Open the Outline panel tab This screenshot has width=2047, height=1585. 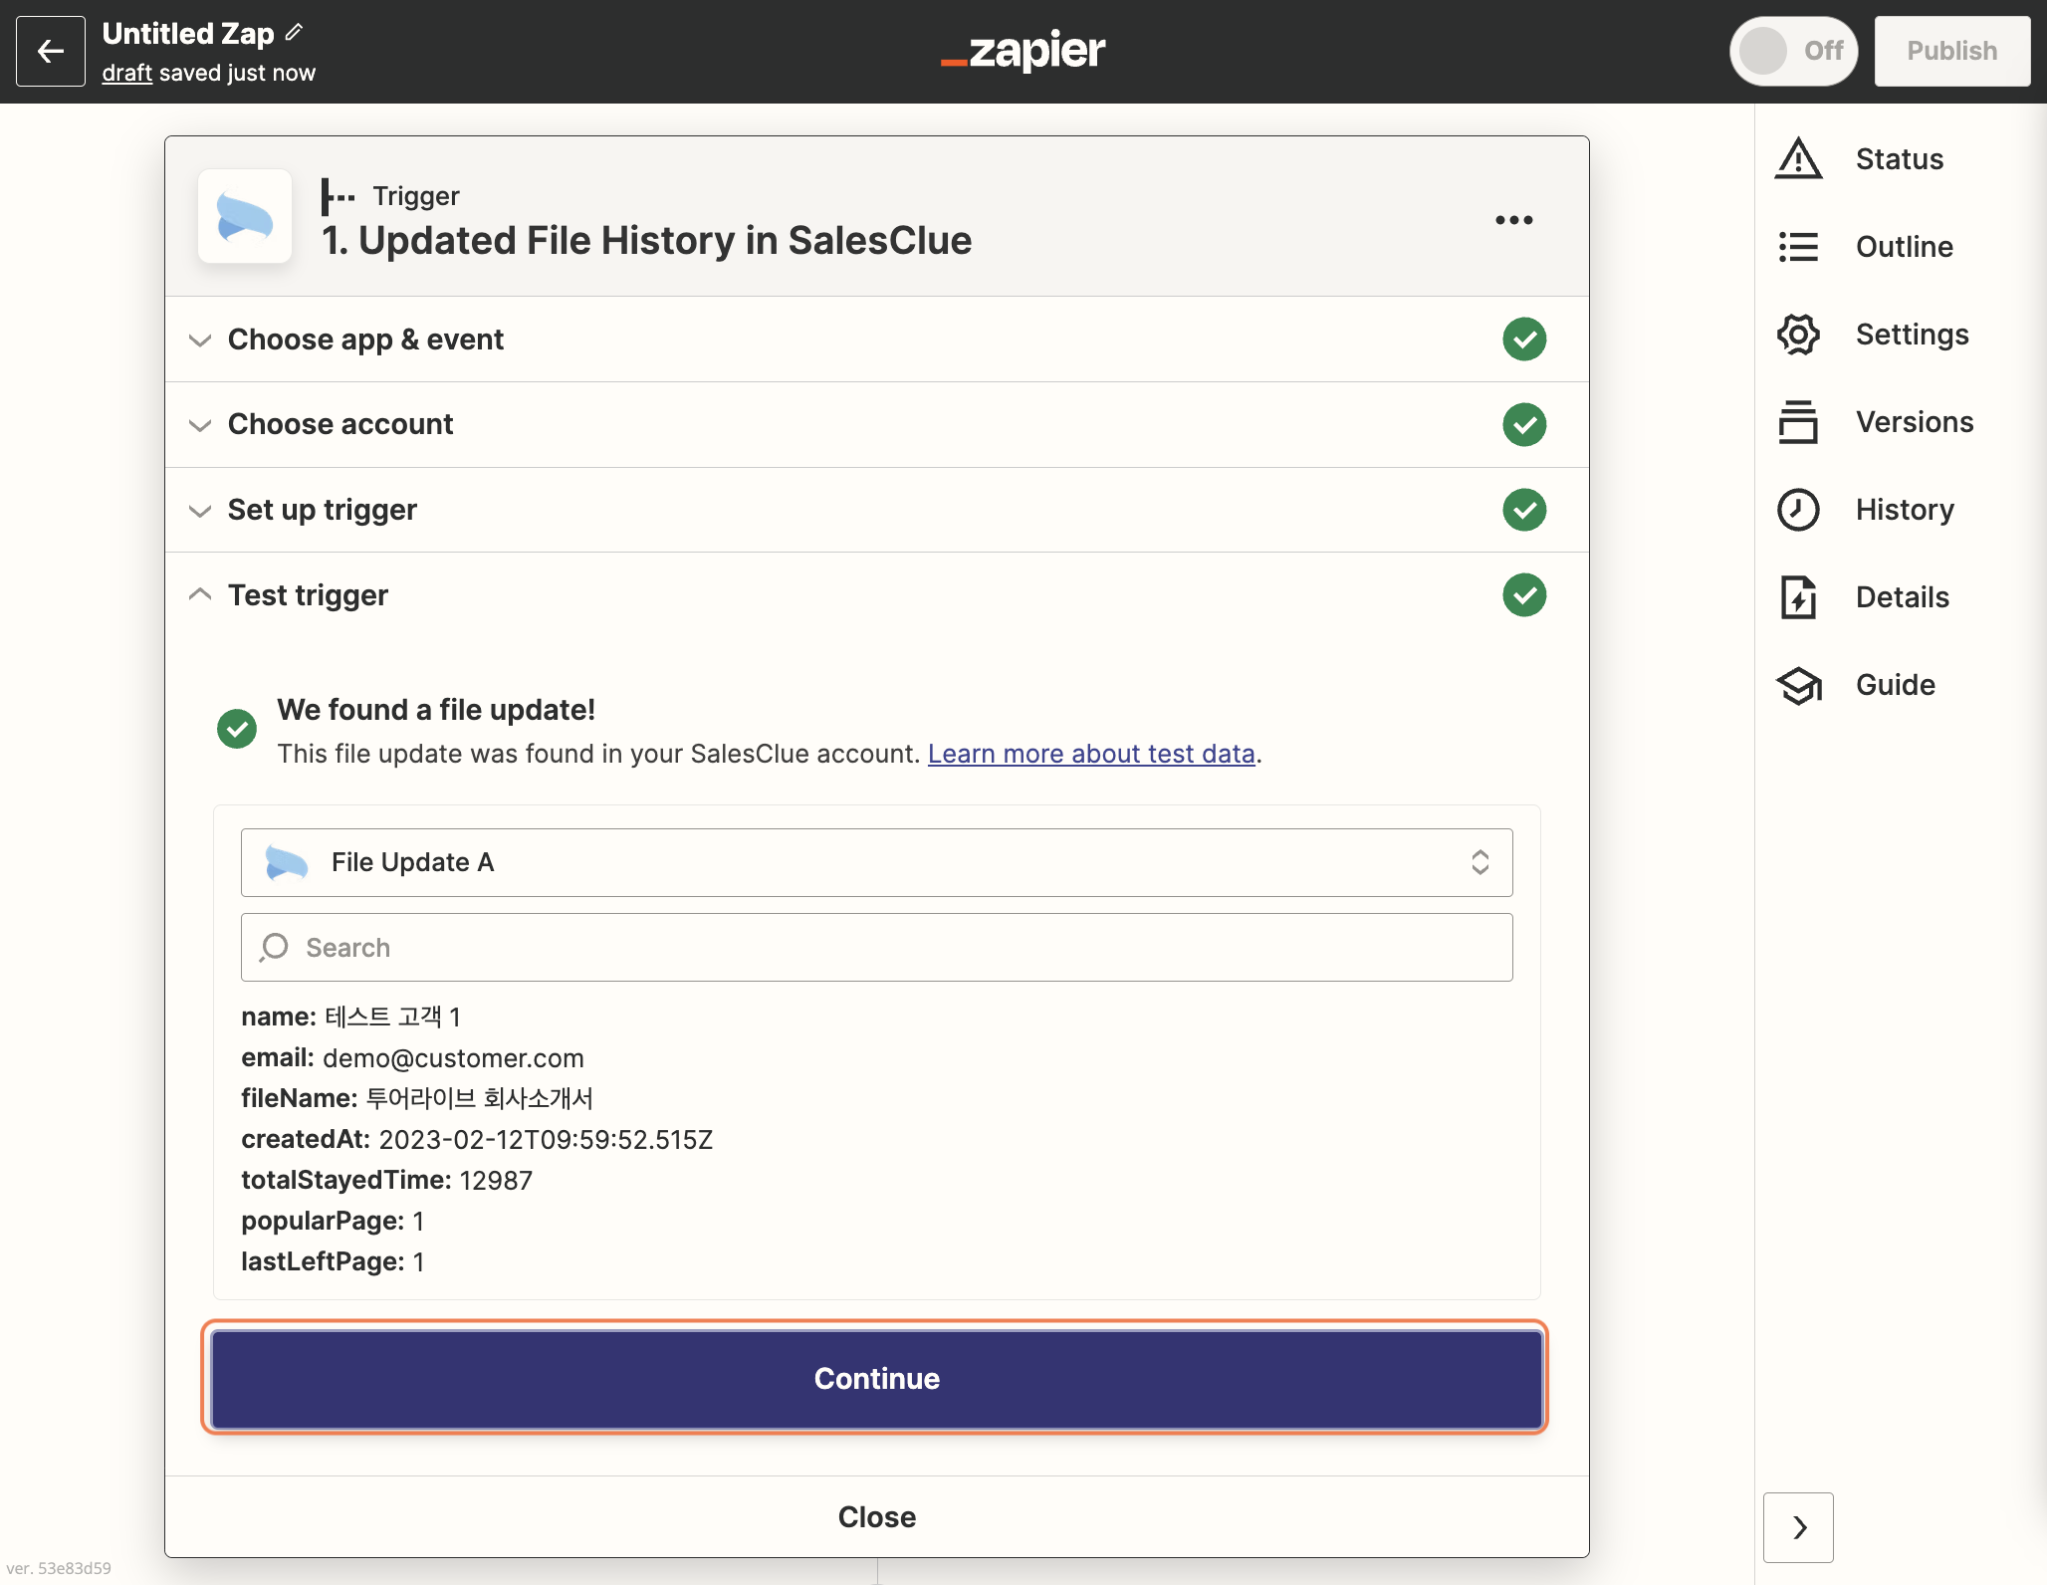click(x=1904, y=247)
